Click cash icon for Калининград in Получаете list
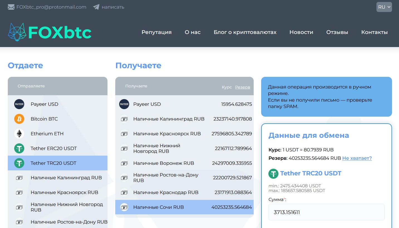The height and width of the screenshot is (228, 399). (124, 119)
